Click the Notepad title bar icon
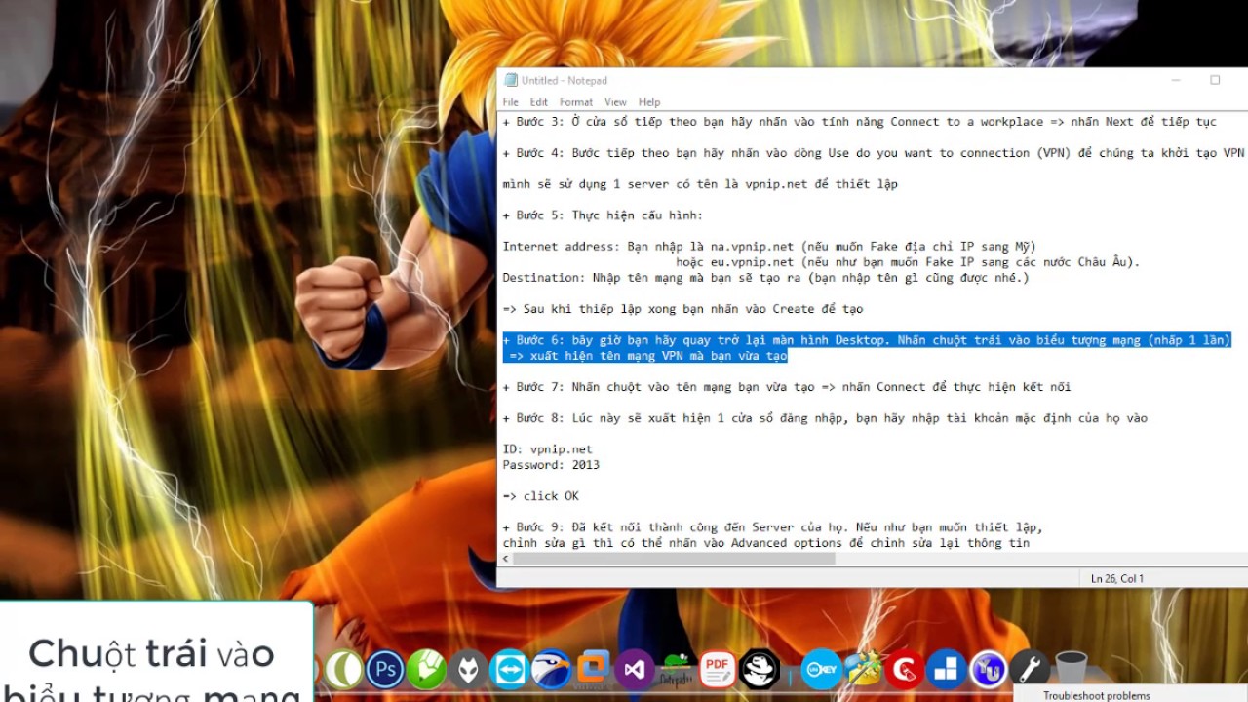Image resolution: width=1248 pixels, height=702 pixels. point(509,81)
